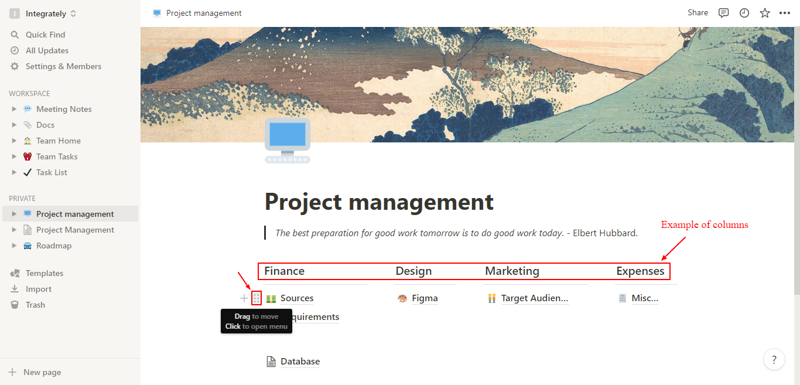
Task: Open Team Home page in sidebar
Action: [x=59, y=141]
